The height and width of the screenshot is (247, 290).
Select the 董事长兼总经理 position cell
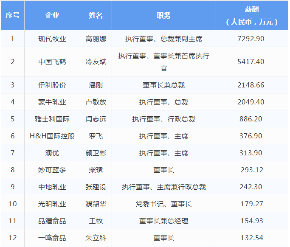click(x=163, y=221)
